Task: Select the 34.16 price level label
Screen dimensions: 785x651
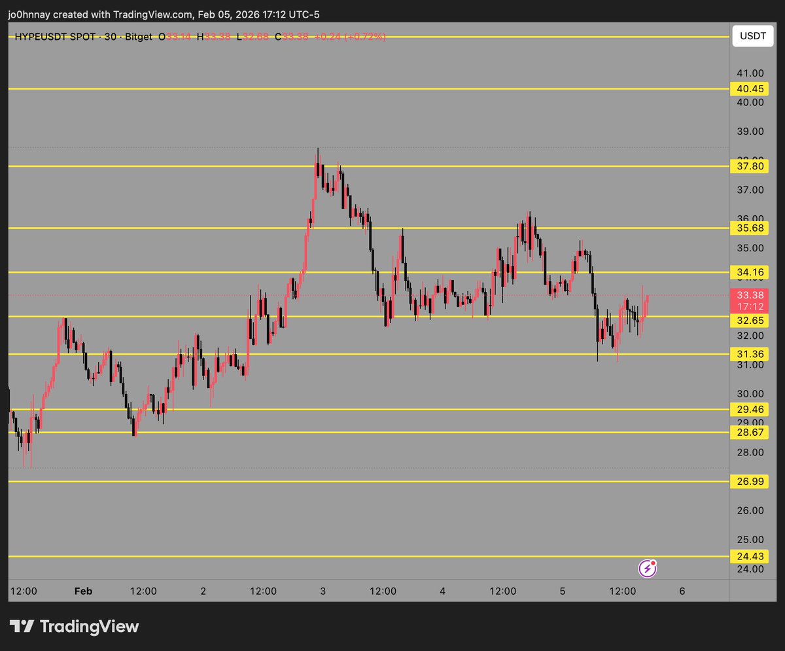Action: coord(750,272)
